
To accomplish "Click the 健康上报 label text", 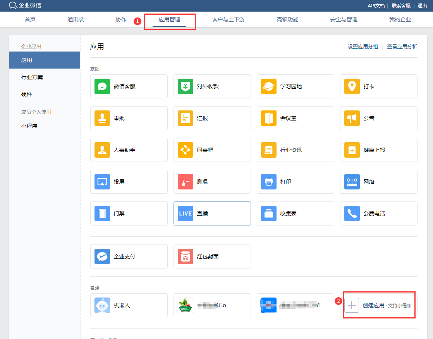I will 374,150.
